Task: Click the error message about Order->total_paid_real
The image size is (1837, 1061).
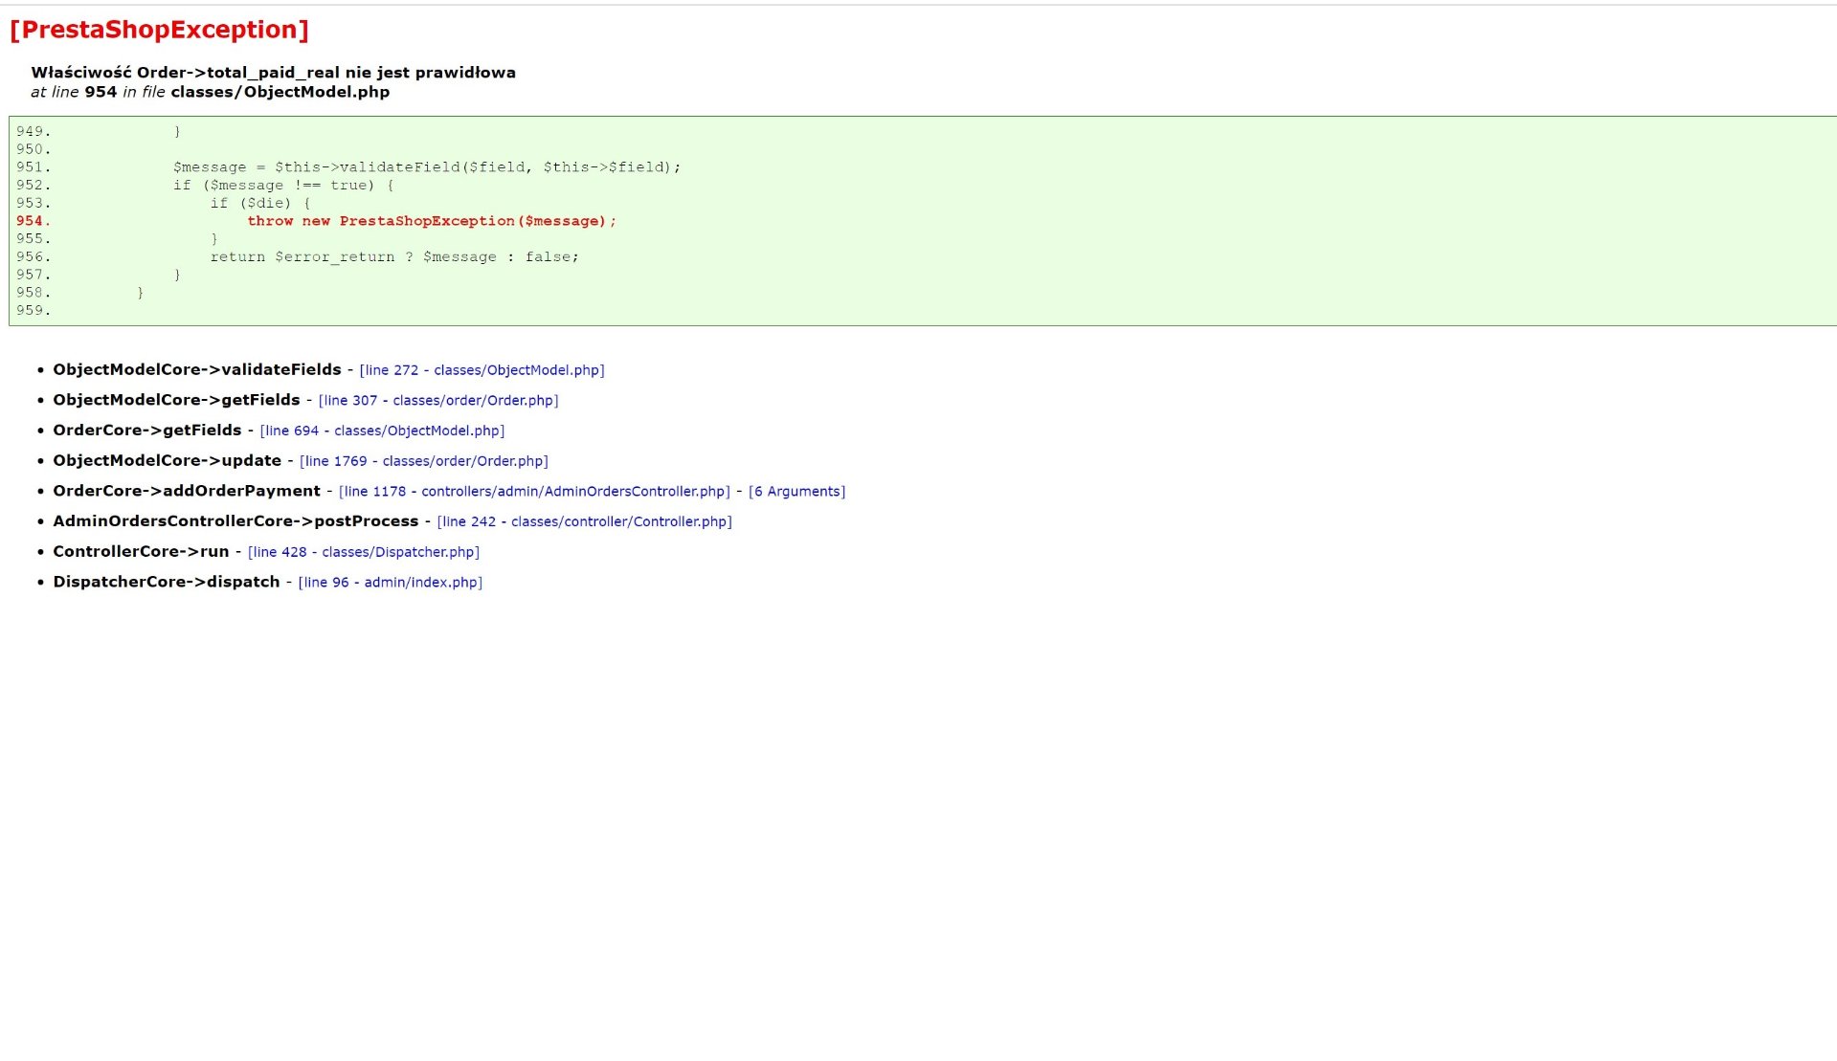Action: pyautogui.click(x=273, y=73)
